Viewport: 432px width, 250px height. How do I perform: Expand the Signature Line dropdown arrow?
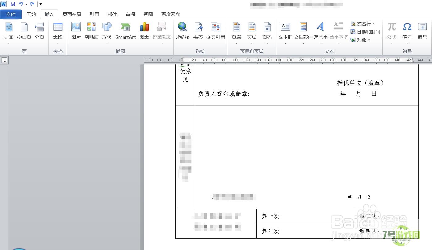(x=373, y=24)
